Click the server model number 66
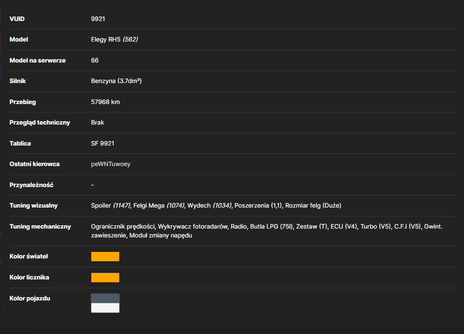The width and height of the screenshot is (464, 334). 95,61
